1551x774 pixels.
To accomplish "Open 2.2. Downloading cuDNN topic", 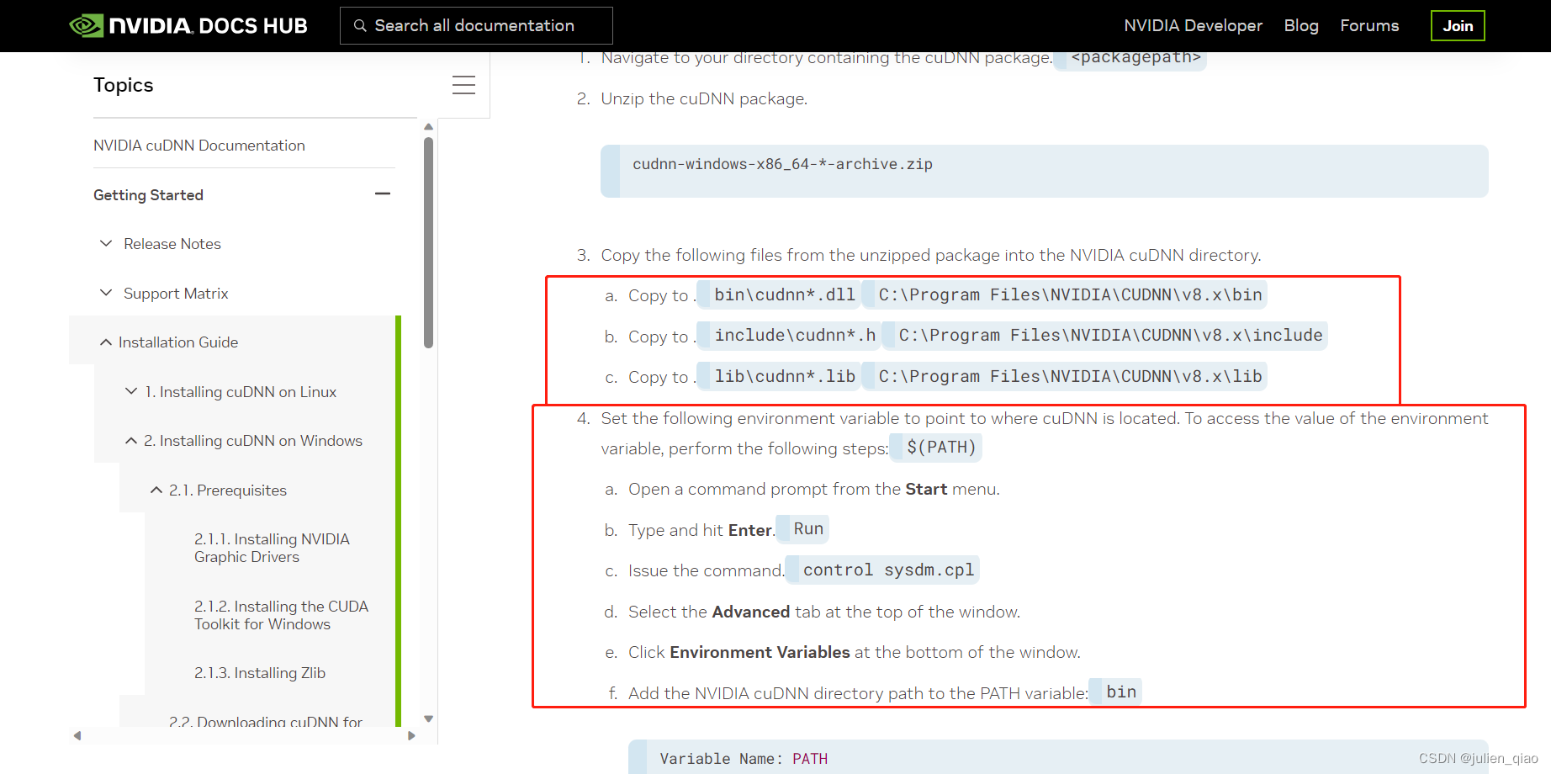I will coord(266,721).
